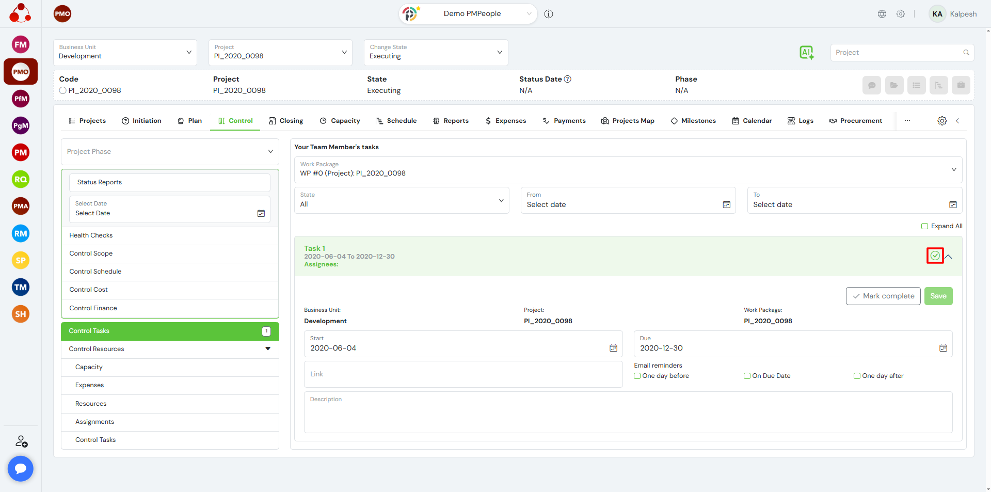Open the Change State dropdown
This screenshot has width=991, height=492.
(436, 53)
